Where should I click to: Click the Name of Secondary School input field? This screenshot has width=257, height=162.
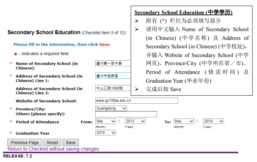tap(113, 64)
